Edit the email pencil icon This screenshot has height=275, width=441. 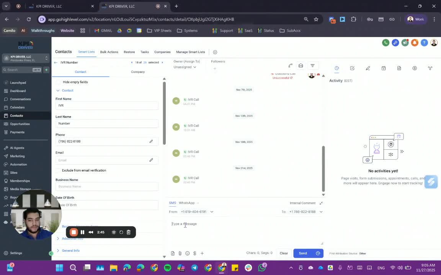click(151, 160)
